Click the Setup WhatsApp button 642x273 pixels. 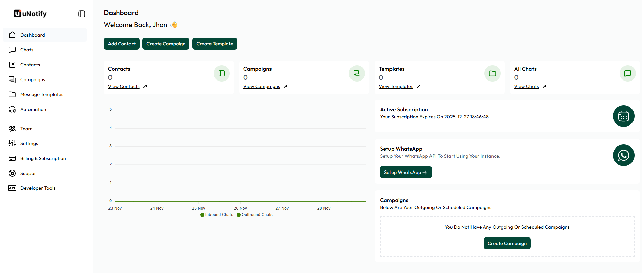[x=405, y=172]
